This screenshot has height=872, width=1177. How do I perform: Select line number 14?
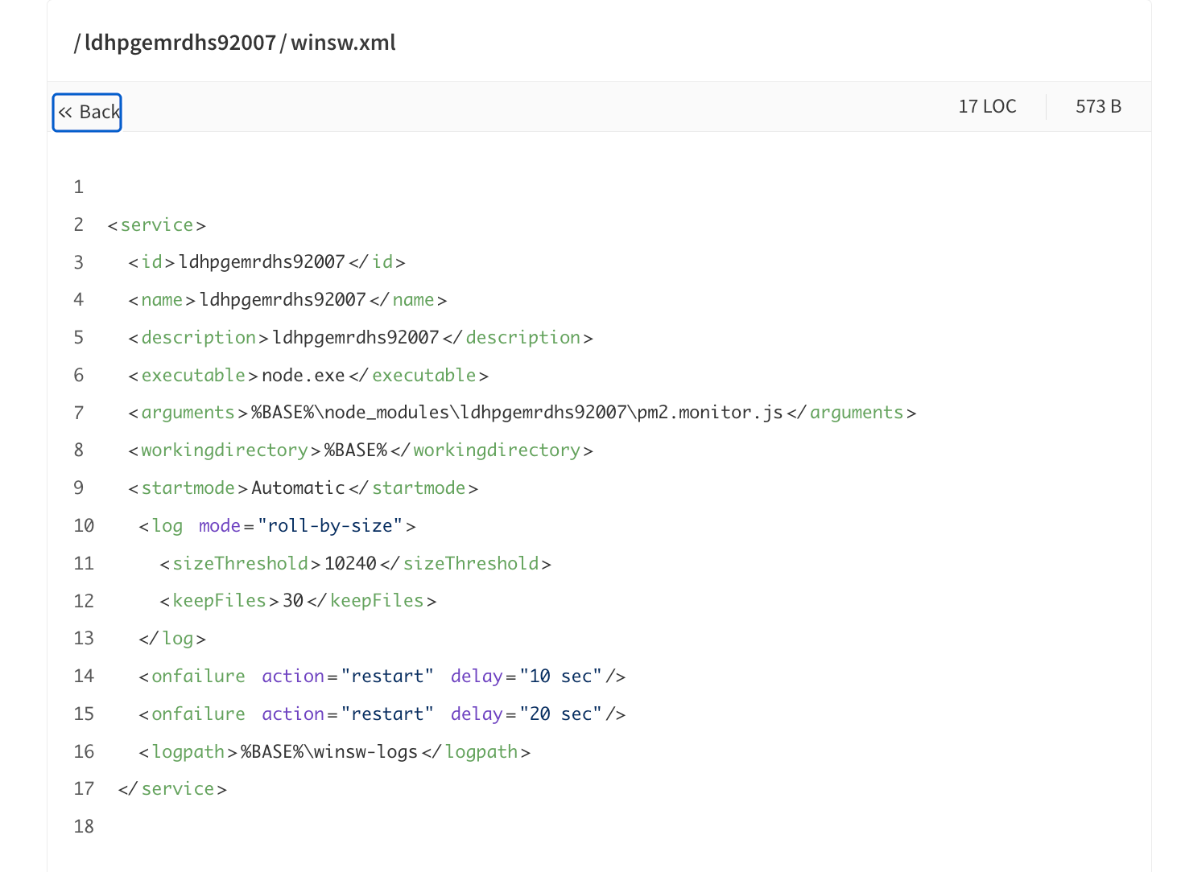coord(84,676)
